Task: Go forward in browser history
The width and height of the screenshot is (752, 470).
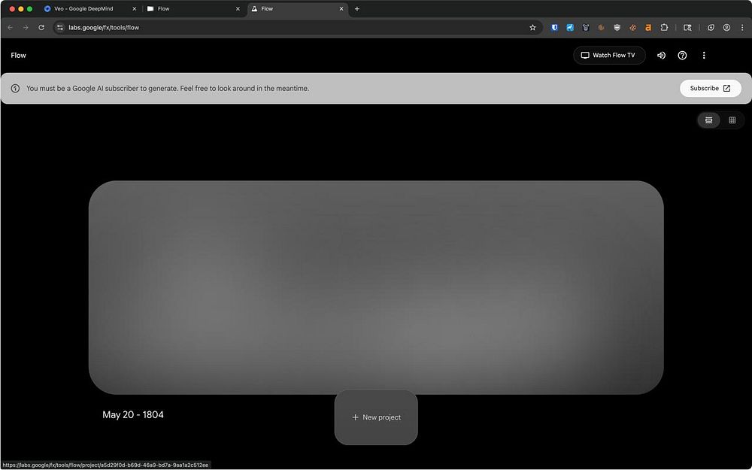Action: pyautogui.click(x=26, y=27)
